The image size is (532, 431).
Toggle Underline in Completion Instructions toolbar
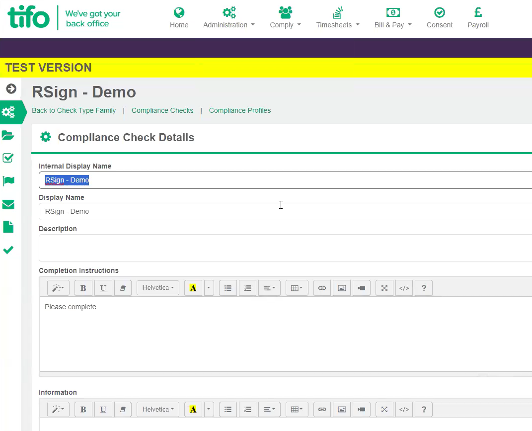[103, 288]
